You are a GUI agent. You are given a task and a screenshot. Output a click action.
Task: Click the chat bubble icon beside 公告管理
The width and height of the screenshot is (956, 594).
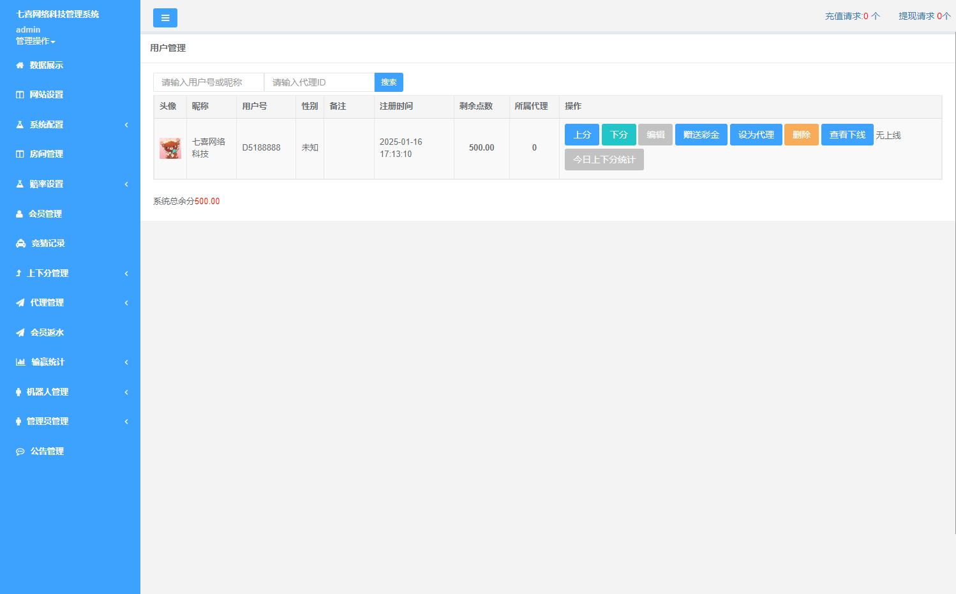[x=20, y=451]
